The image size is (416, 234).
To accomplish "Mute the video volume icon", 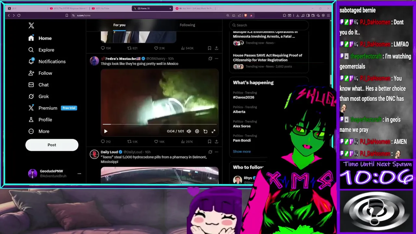I will (x=189, y=131).
